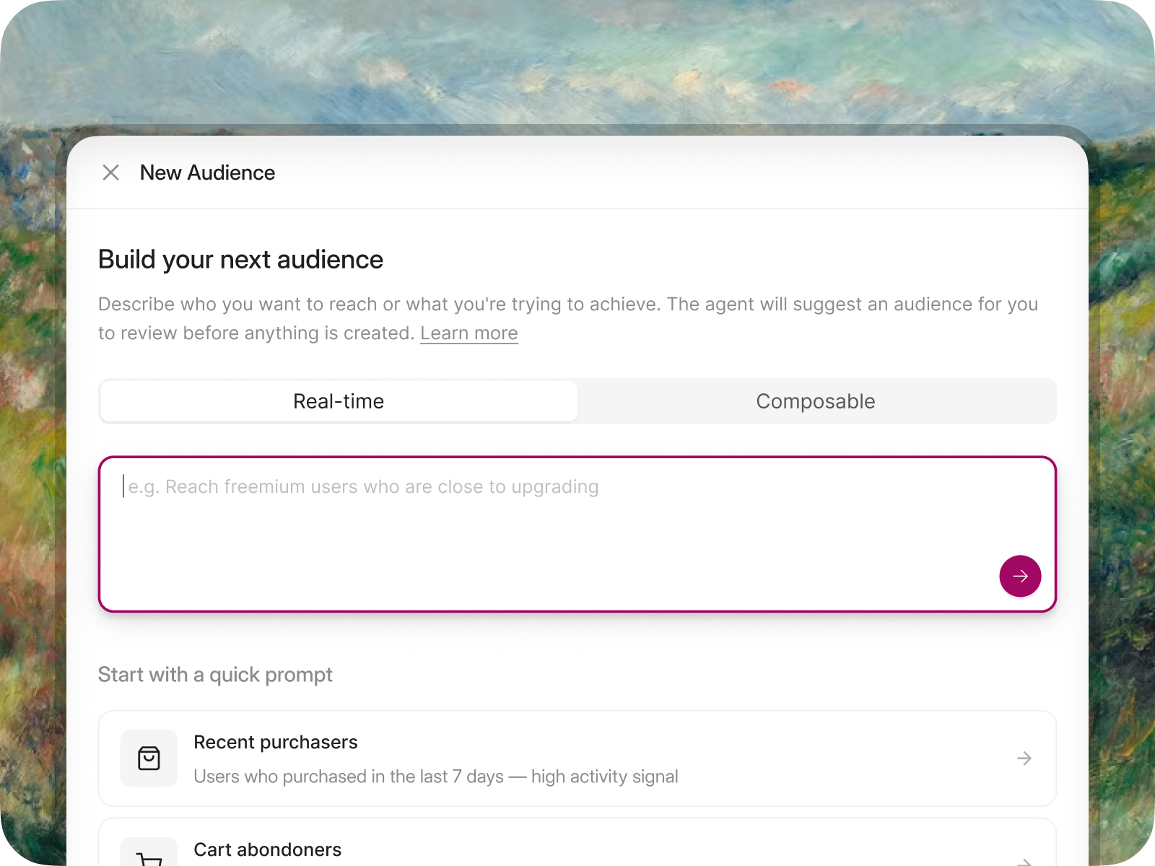Select the Cart abondoners quick prompt title
This screenshot has width=1155, height=866.
click(268, 849)
